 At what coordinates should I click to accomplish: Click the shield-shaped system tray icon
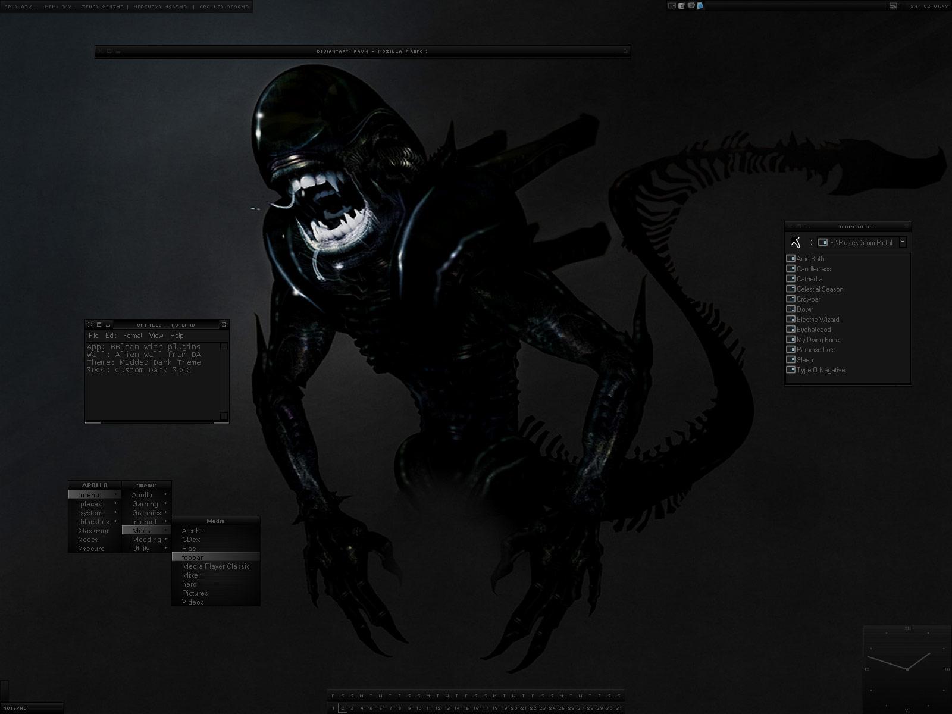tap(691, 5)
